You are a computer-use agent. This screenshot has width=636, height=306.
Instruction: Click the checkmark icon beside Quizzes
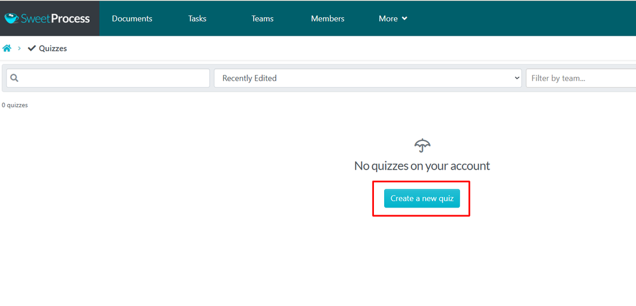point(32,48)
